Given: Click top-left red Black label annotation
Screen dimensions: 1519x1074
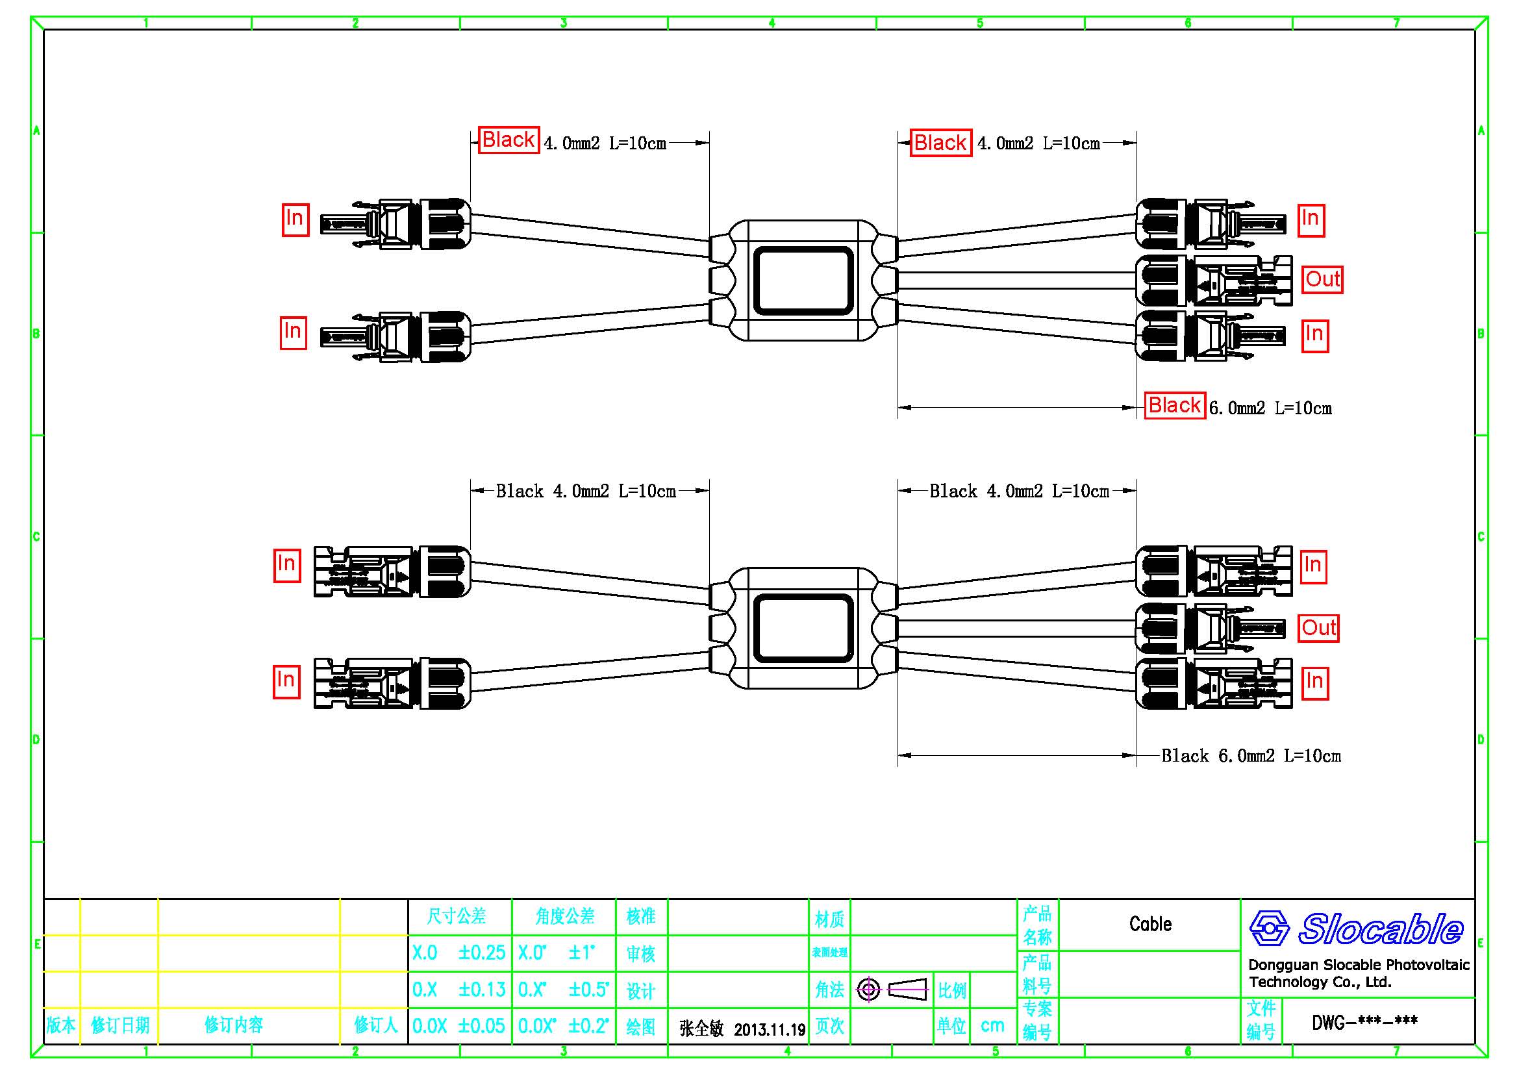Looking at the screenshot, I should 508,140.
